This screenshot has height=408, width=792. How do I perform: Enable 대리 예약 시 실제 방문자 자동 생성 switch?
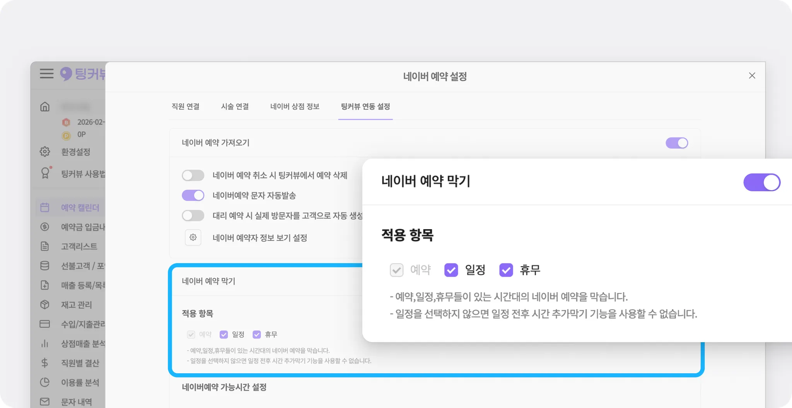coord(193,216)
